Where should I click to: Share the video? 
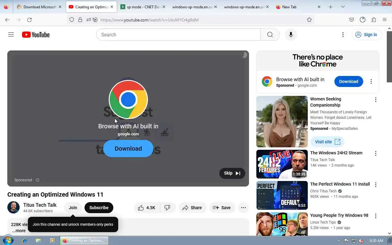click(192, 208)
